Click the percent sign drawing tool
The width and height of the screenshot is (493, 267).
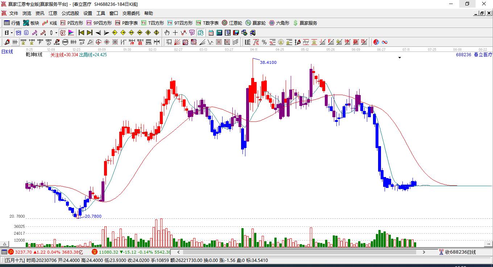264,42
